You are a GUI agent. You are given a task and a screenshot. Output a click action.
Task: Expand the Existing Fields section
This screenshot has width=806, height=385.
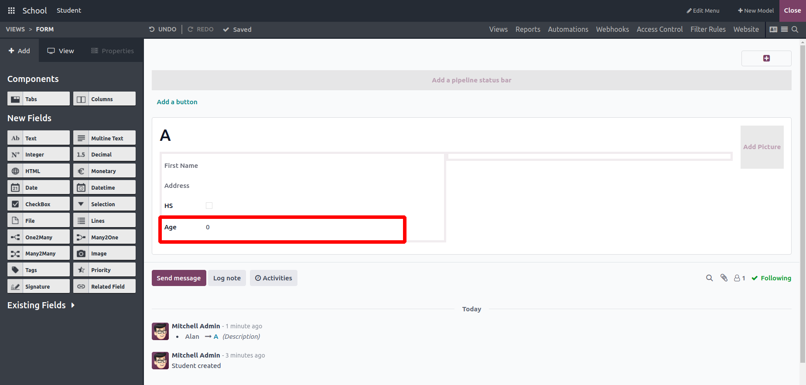(x=41, y=305)
